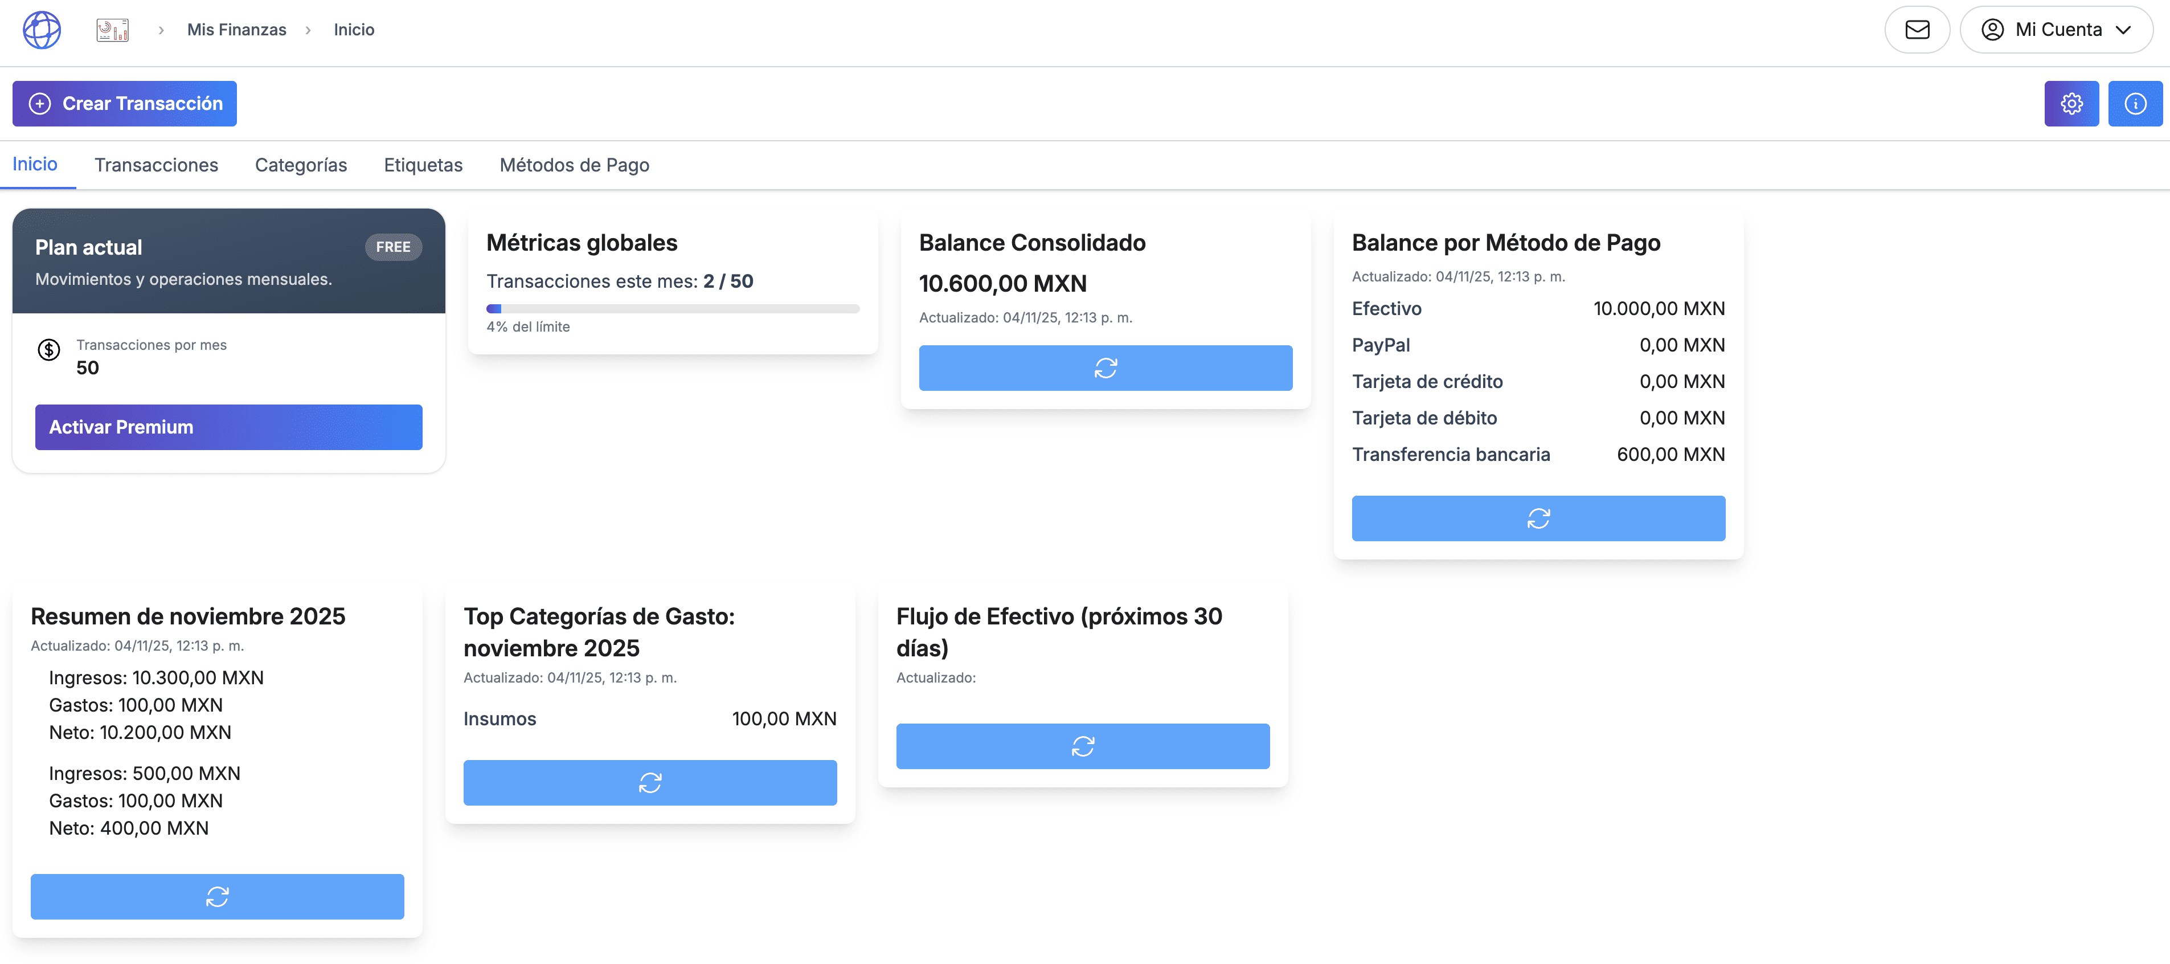Screen dimensions: 2170x964
Task: Refresh the Flujo de Efectivo card
Action: 1083,746
